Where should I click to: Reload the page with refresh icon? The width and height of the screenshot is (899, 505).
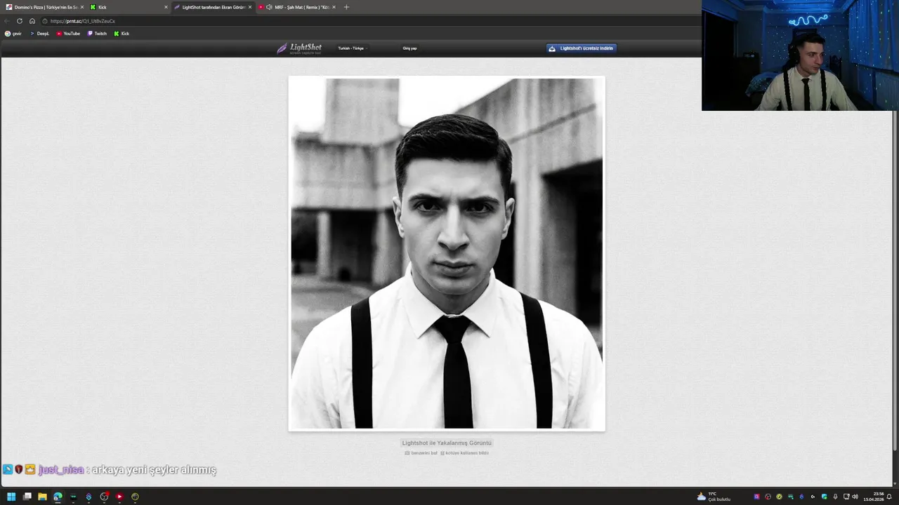pyautogui.click(x=20, y=21)
